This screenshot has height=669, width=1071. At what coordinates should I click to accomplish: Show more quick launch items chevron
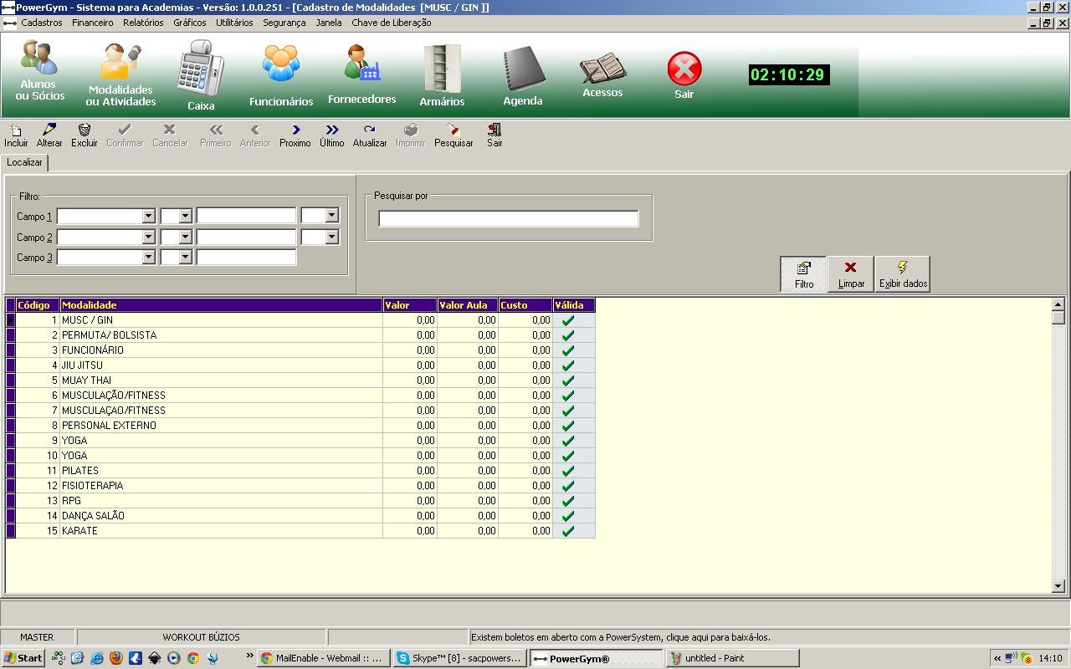[x=249, y=656]
